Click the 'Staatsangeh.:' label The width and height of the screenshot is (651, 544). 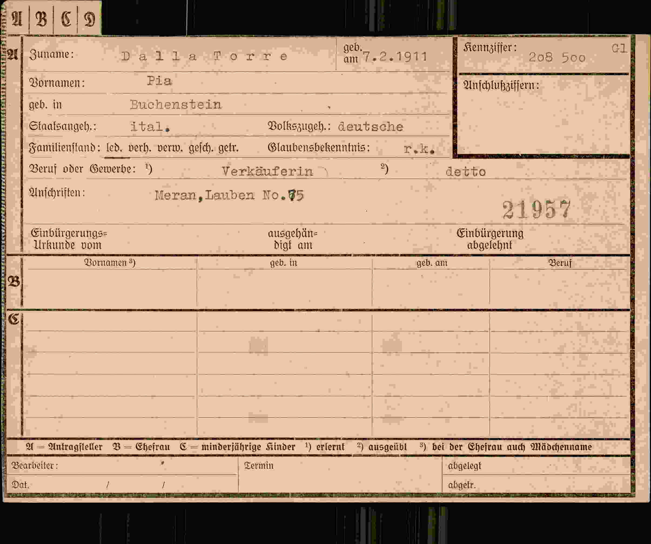pos(63,126)
